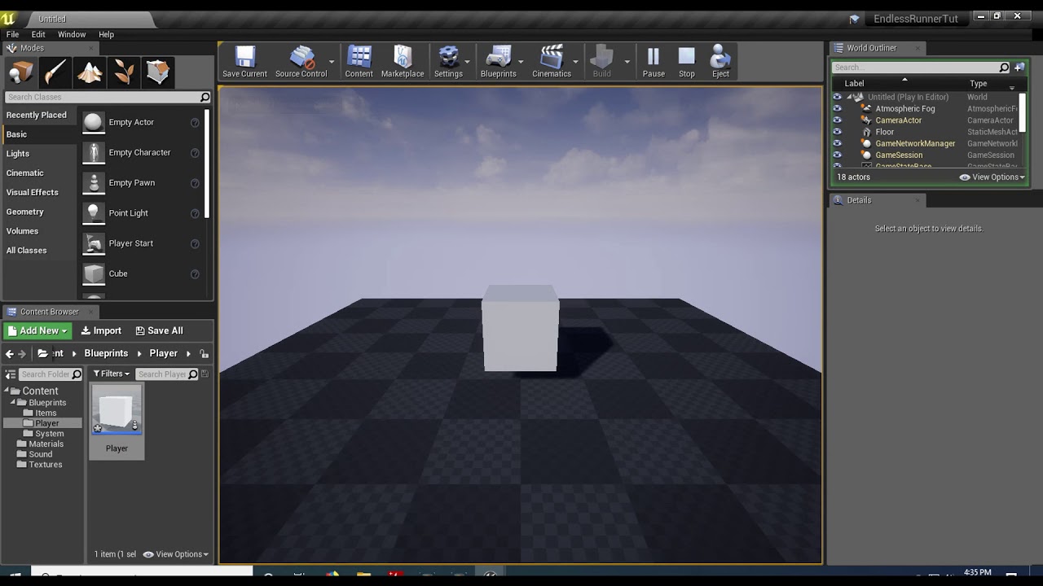Click the Point Light bulb icon
1043x586 pixels.
click(x=94, y=213)
